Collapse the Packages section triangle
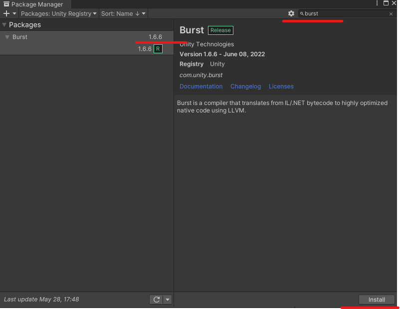The image size is (400, 309). click(4, 25)
